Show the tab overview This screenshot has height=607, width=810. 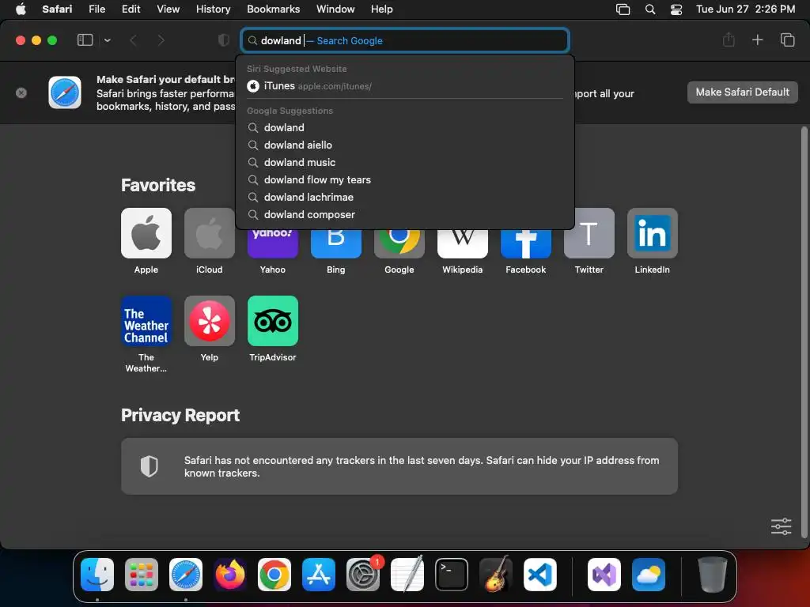pos(787,40)
